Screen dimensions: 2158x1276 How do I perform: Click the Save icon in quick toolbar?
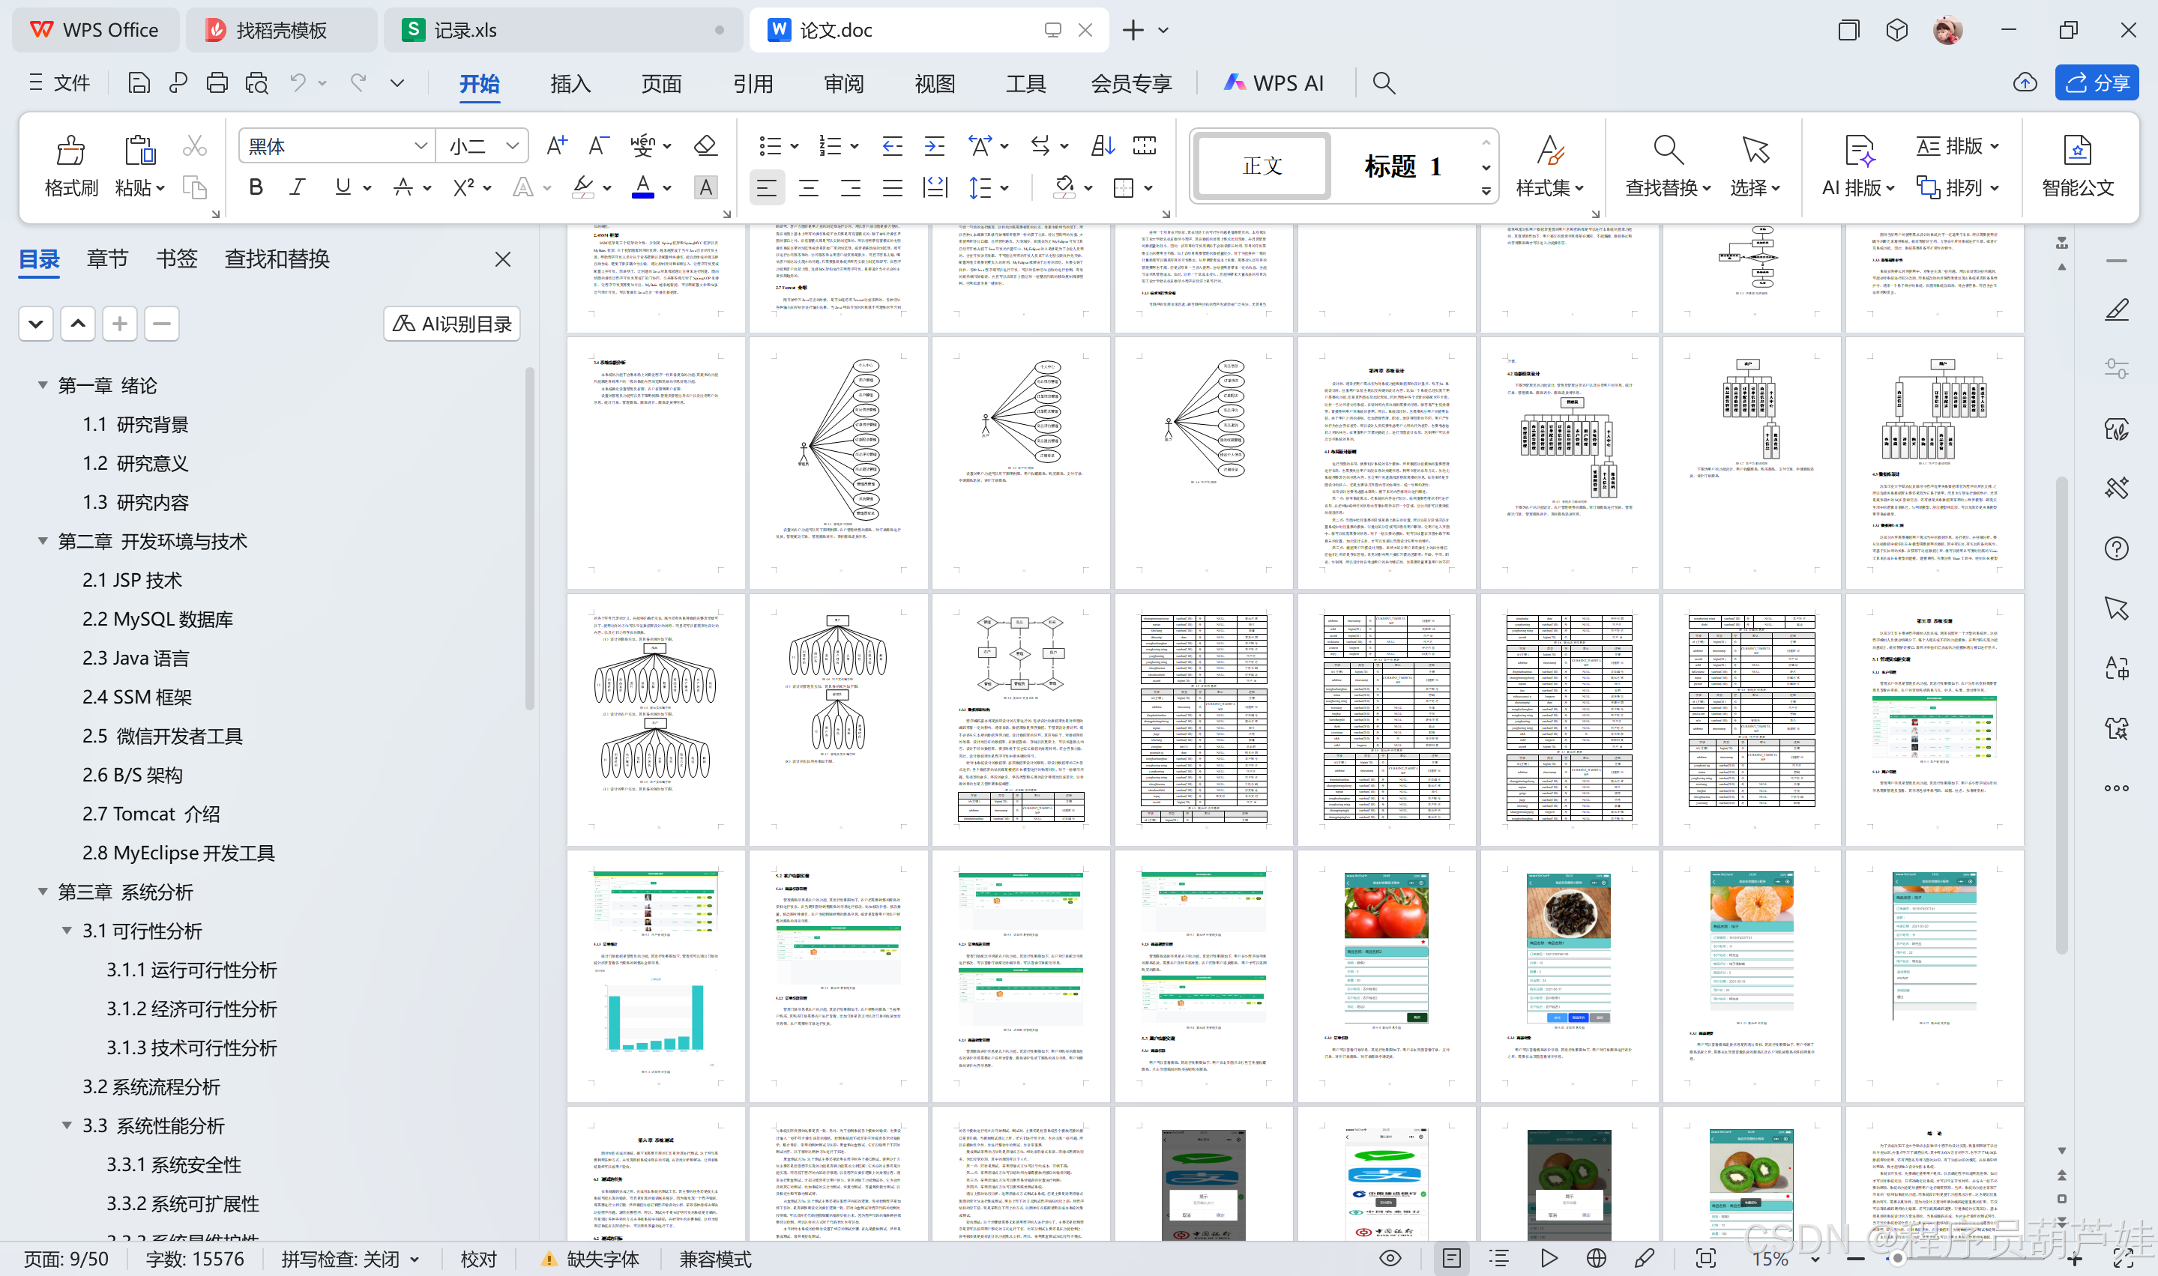tap(139, 82)
